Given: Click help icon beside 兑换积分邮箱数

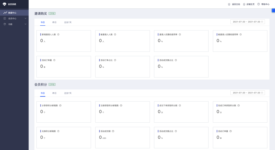Looking at the screenshot, I should point(58,131).
